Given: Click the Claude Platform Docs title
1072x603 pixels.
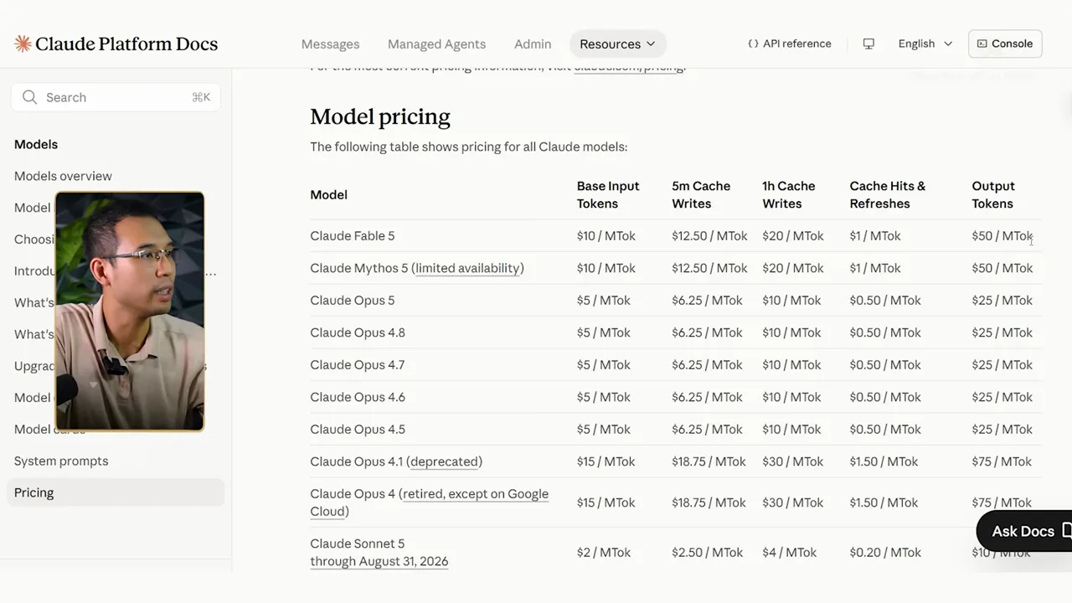Looking at the screenshot, I should click(x=126, y=44).
